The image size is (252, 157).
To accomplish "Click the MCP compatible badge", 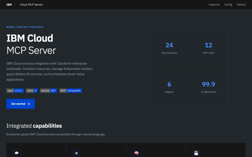I will [x=70, y=91].
